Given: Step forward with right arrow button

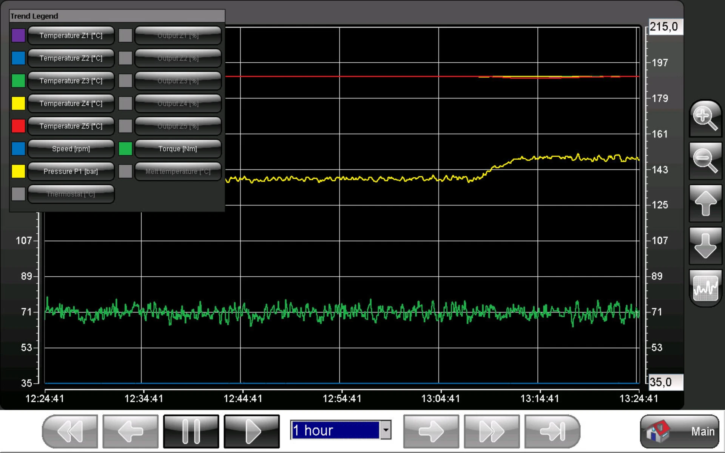Looking at the screenshot, I should click(431, 431).
